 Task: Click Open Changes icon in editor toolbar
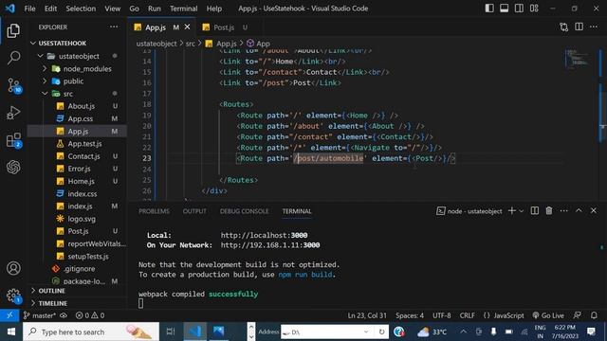pyautogui.click(x=564, y=27)
